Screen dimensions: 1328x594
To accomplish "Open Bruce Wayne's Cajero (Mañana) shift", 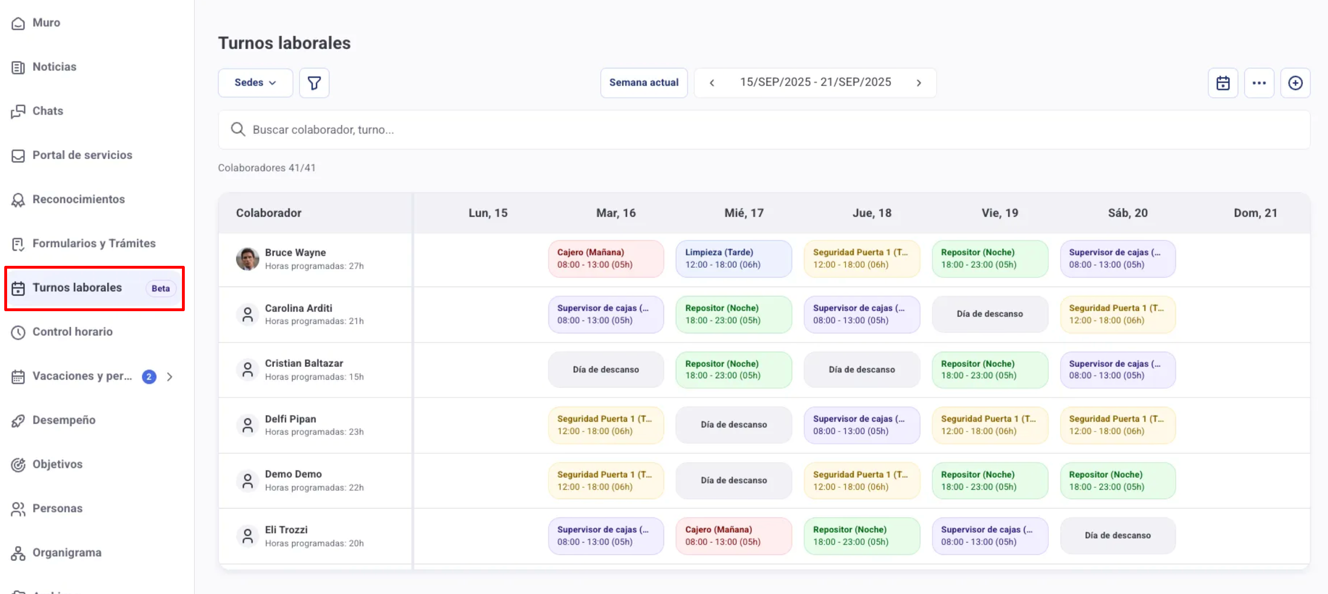I will click(605, 259).
